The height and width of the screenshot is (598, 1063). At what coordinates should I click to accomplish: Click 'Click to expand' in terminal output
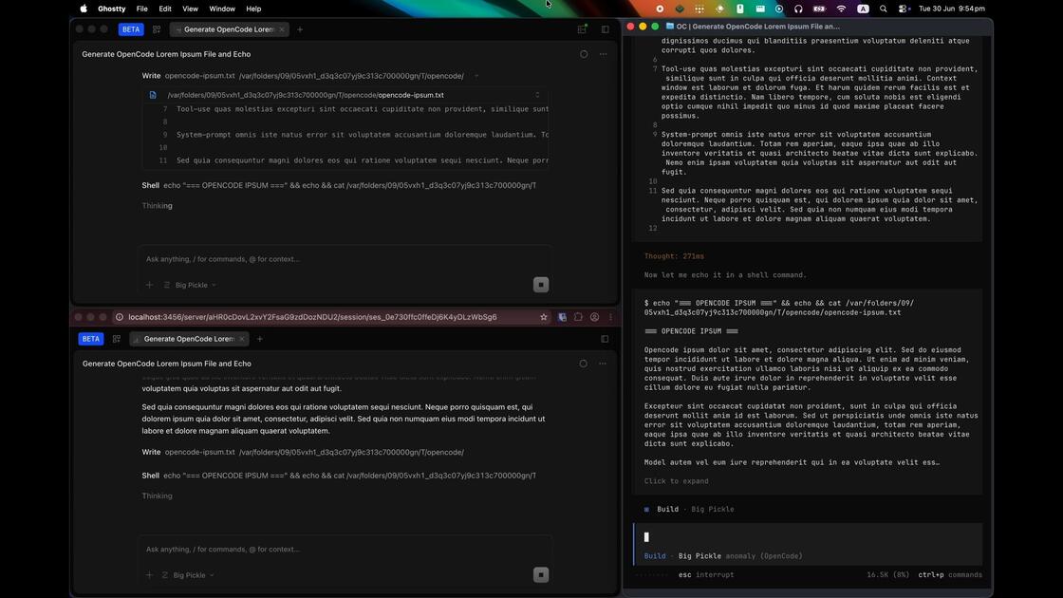[676, 480]
